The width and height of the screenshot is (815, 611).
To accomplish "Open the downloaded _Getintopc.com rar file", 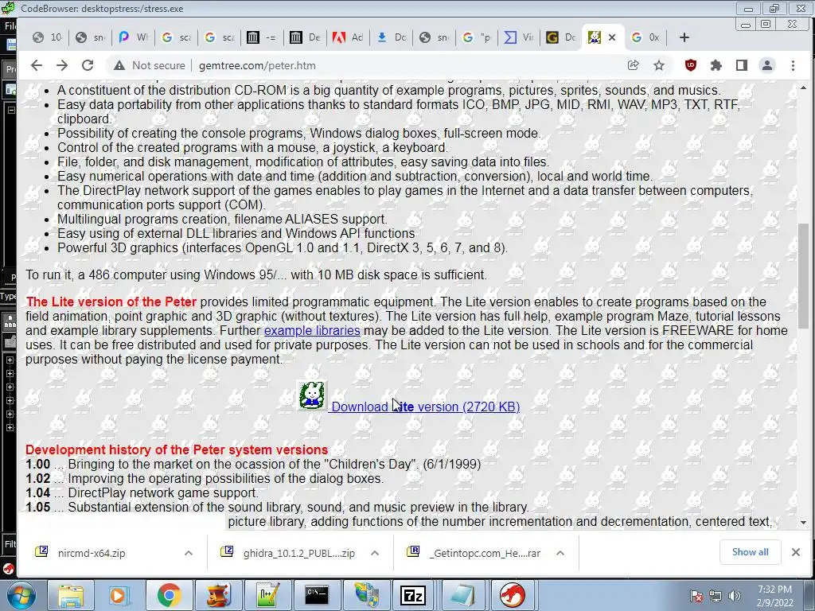I will pyautogui.click(x=485, y=553).
